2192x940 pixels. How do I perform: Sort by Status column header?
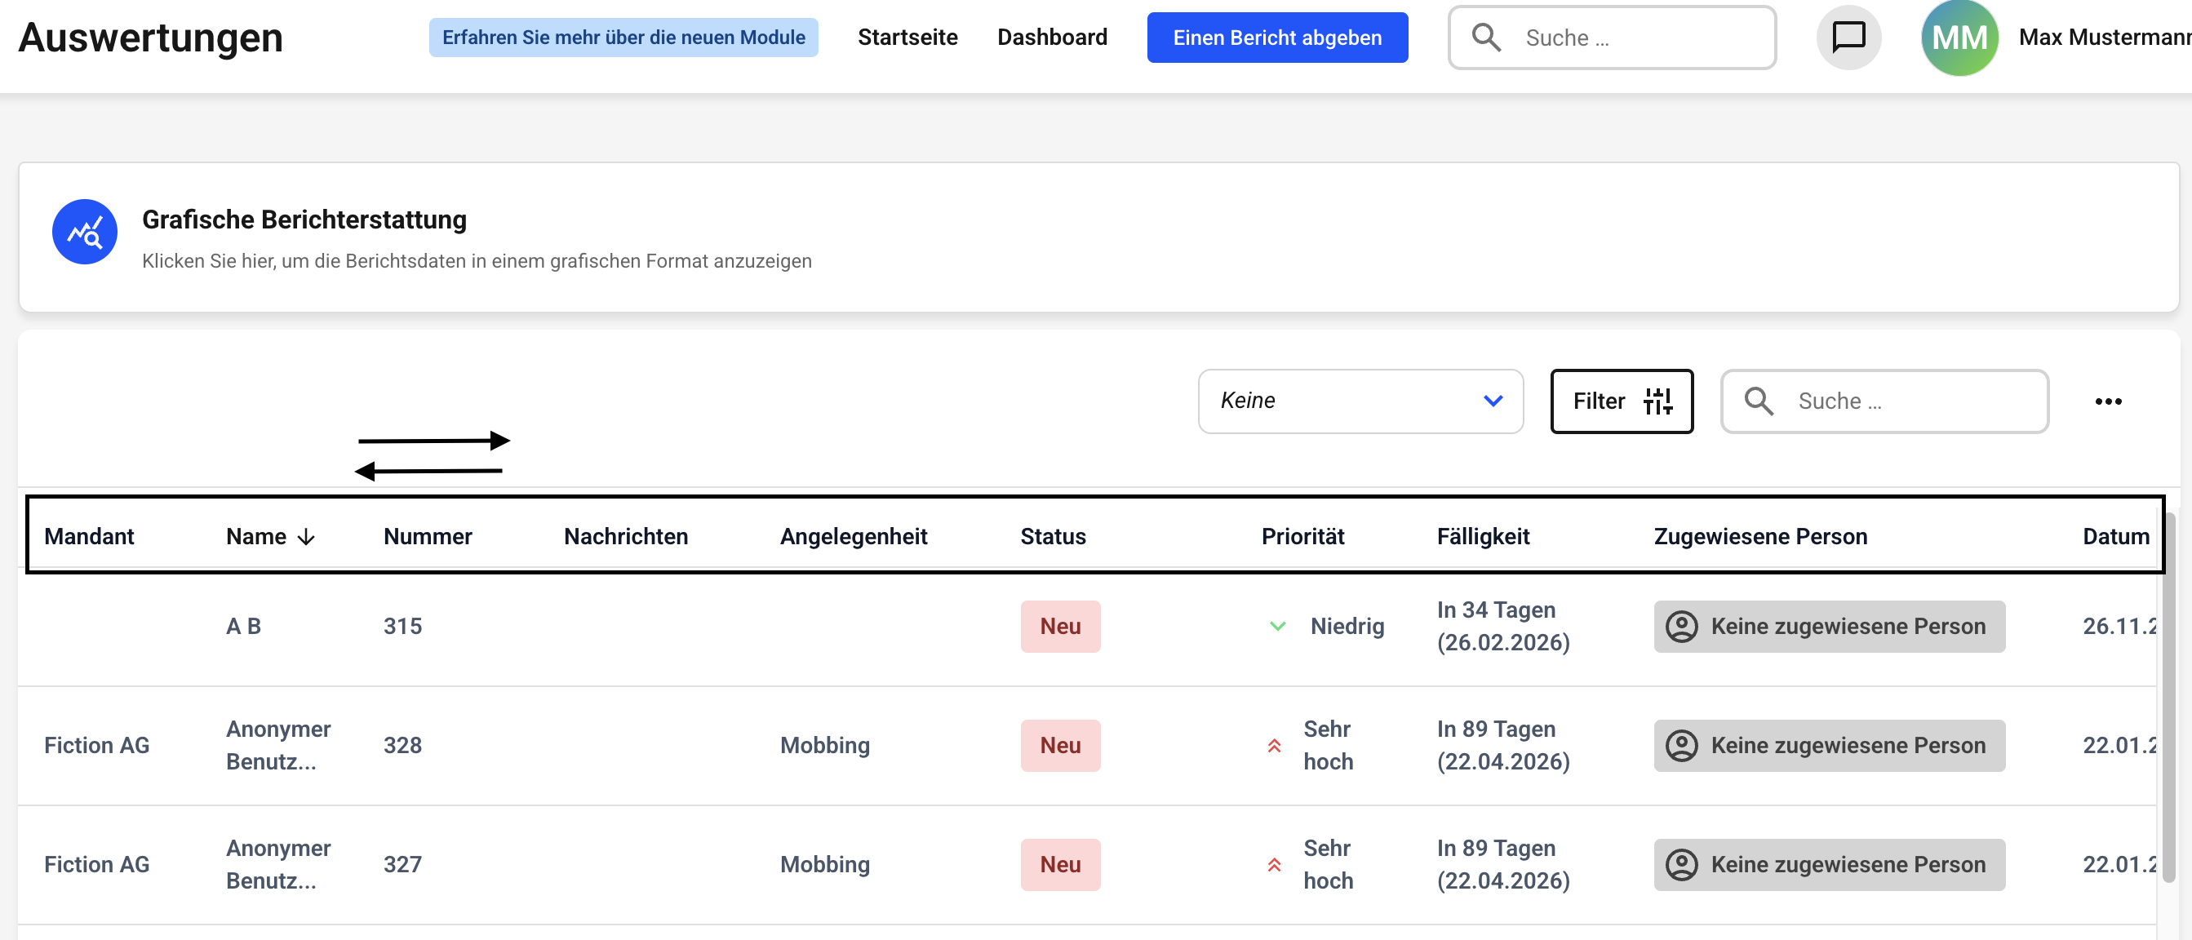(x=1053, y=537)
